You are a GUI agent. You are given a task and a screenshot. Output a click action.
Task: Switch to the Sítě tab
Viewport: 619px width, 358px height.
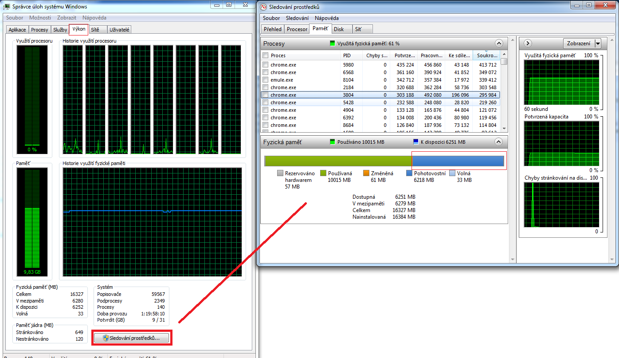click(x=98, y=30)
